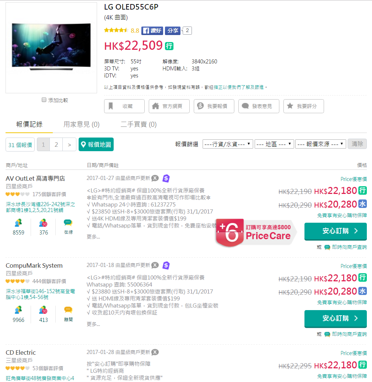Click AV OutLet online chat icon
Viewport: 372px width, 382px height.
pos(68,223)
